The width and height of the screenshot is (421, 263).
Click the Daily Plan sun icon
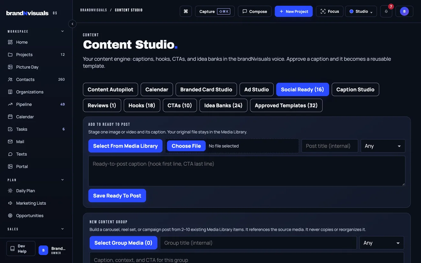tap(10, 191)
